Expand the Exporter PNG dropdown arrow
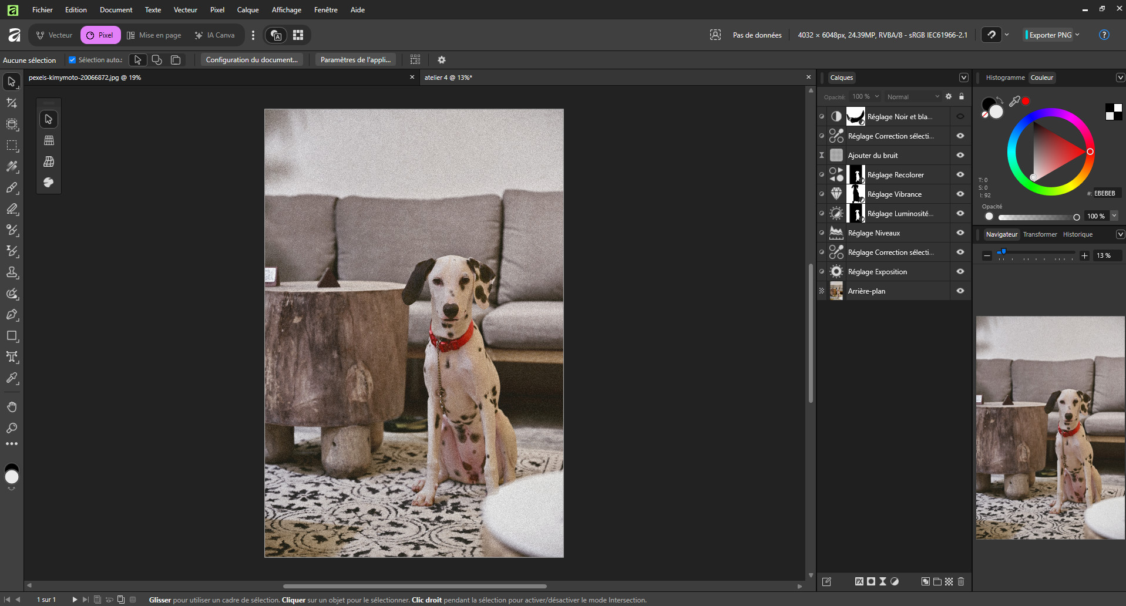Viewport: 1126px width, 606px height. pyautogui.click(x=1077, y=35)
